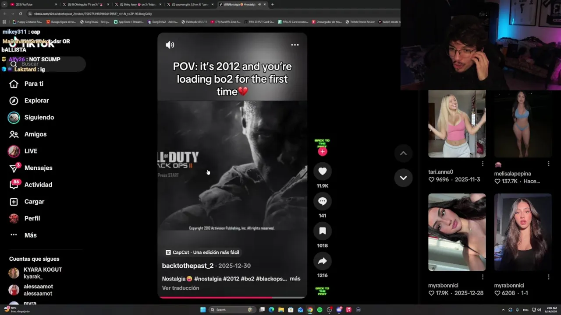Open the three-dot options on the video
The width and height of the screenshot is (561, 315).
pyautogui.click(x=295, y=45)
